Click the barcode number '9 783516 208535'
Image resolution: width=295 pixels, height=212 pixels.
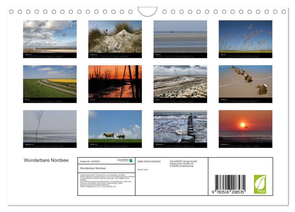[228, 192]
